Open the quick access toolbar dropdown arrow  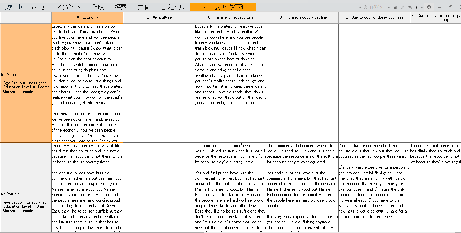click(416, 7)
